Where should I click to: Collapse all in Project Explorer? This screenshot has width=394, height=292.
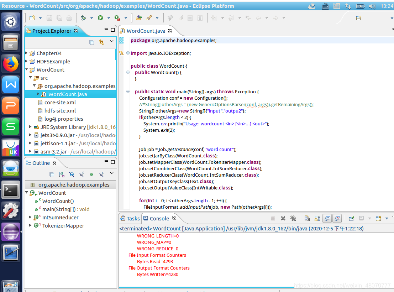coord(92,42)
